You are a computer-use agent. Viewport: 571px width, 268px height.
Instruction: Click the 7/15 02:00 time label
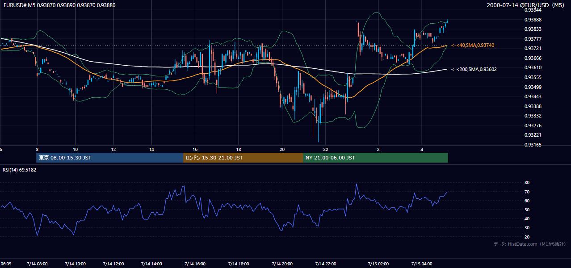point(378,264)
